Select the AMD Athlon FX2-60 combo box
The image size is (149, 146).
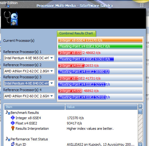click(x=29, y=96)
